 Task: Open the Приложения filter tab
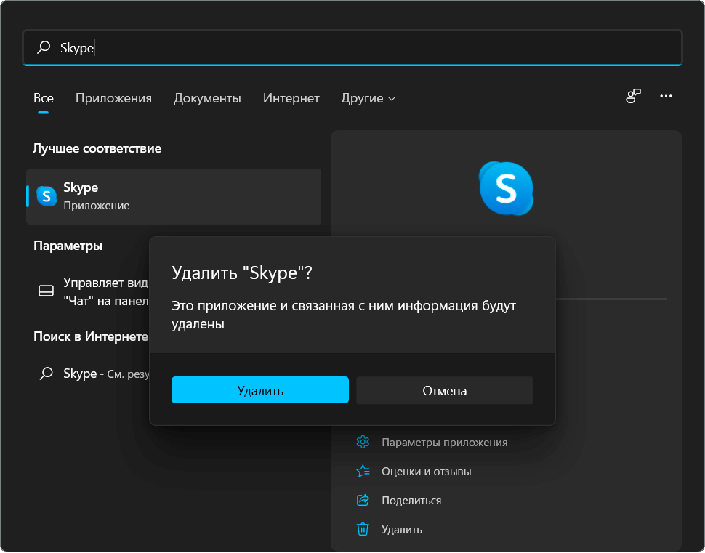[x=113, y=98]
